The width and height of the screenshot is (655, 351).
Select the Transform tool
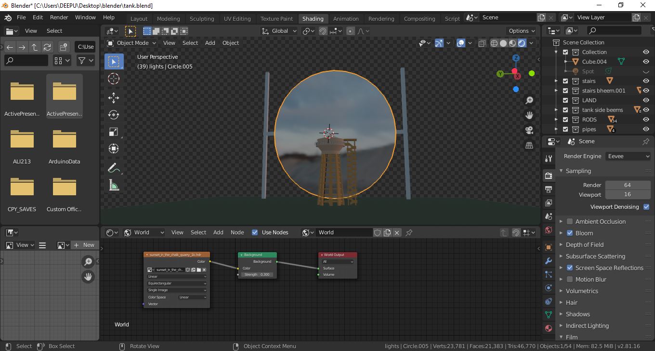point(114,149)
